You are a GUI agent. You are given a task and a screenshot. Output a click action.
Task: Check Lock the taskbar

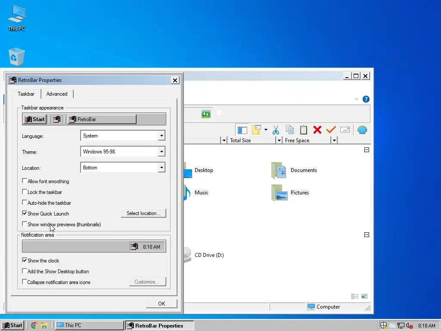point(25,192)
